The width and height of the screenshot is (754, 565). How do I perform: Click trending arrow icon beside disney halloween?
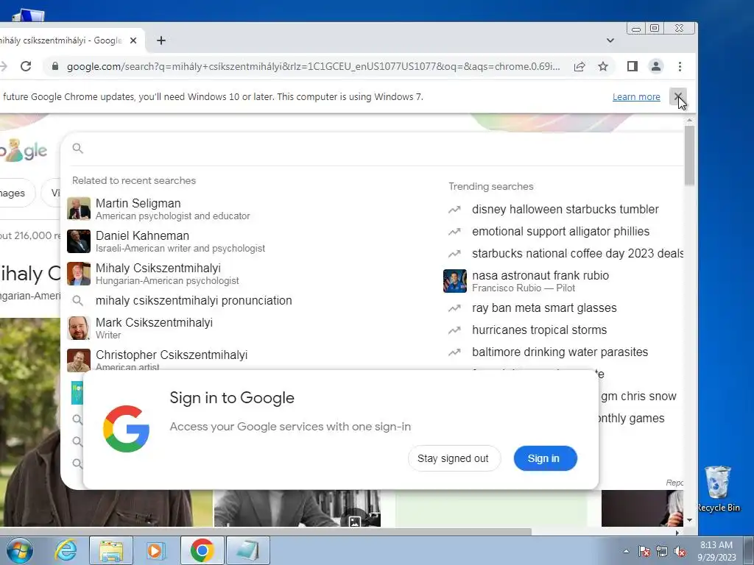pos(454,210)
